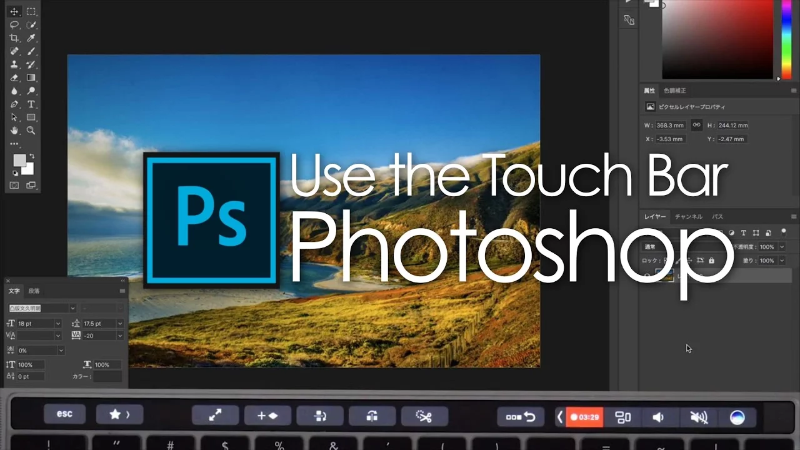Viewport: 800px width, 450px height.
Task: Toggle the lock all padlock icon
Action: [x=711, y=260]
